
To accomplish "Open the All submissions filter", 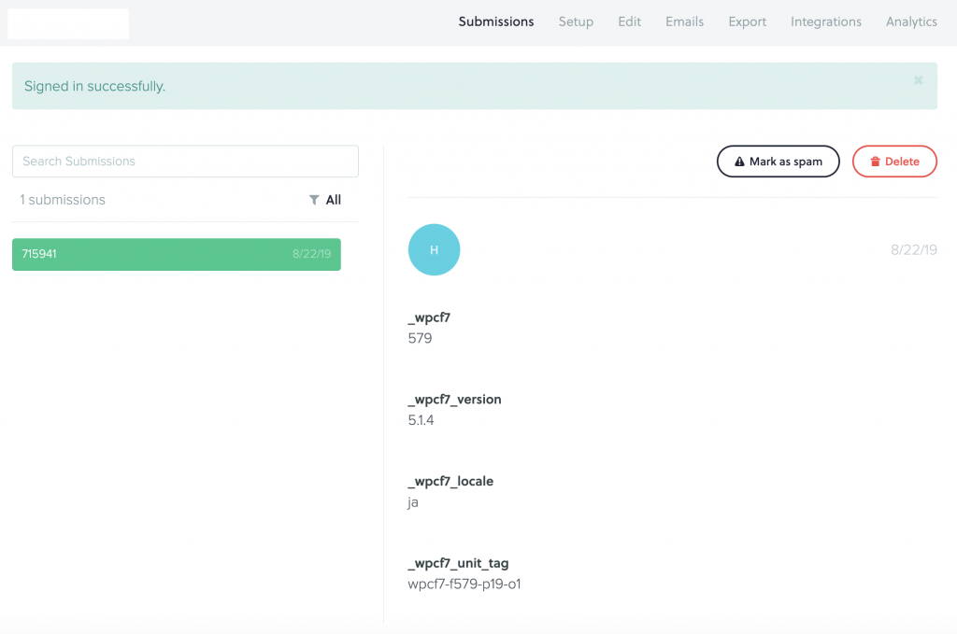I will pos(325,200).
